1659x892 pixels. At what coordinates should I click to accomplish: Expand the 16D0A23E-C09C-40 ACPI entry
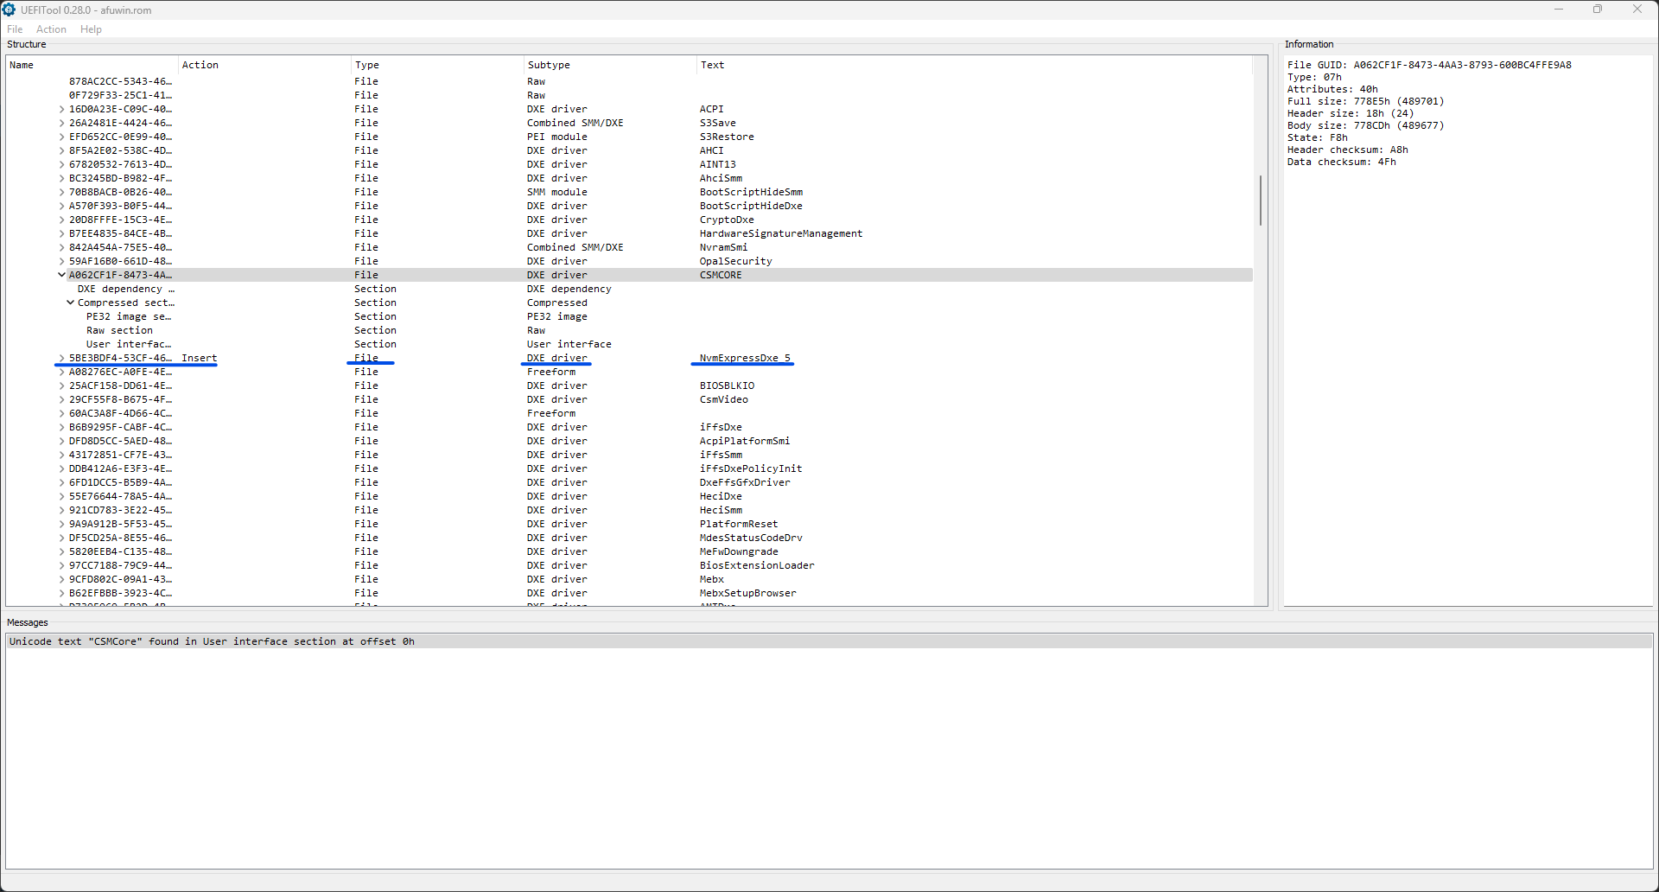pyautogui.click(x=61, y=109)
